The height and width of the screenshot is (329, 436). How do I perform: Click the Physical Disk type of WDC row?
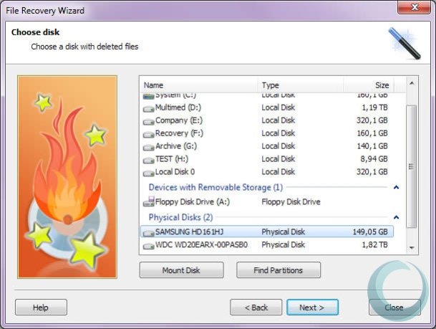pos(283,244)
